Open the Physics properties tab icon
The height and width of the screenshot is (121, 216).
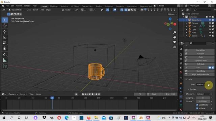click(181, 96)
